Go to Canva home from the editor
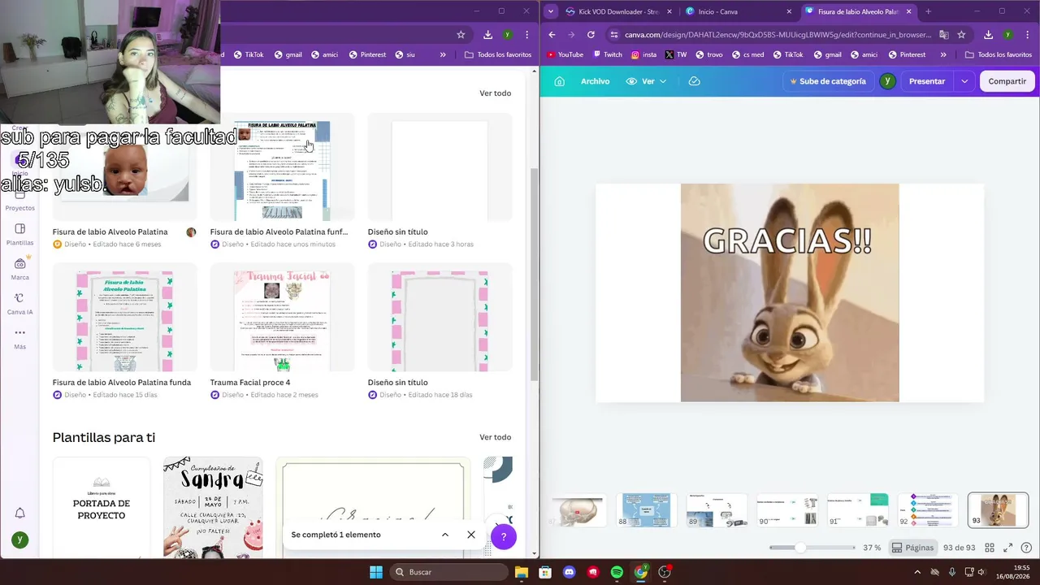Screen dimensions: 1040x585 coord(559,81)
